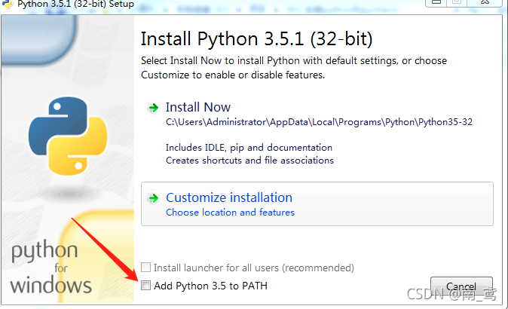Click the Creates shortcuts and file associations line
The image size is (508, 309).
point(249,161)
